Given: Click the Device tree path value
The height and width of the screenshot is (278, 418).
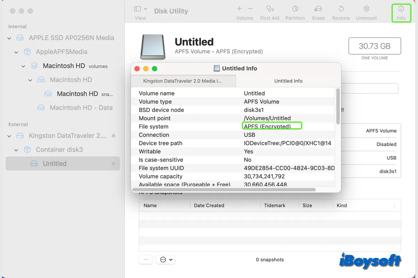Looking at the screenshot, I should (x=287, y=143).
